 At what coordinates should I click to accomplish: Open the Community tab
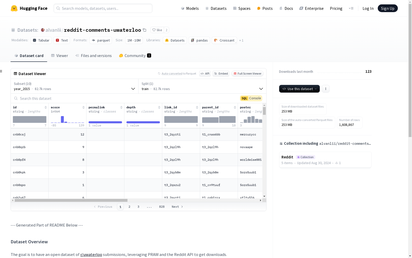point(135,56)
